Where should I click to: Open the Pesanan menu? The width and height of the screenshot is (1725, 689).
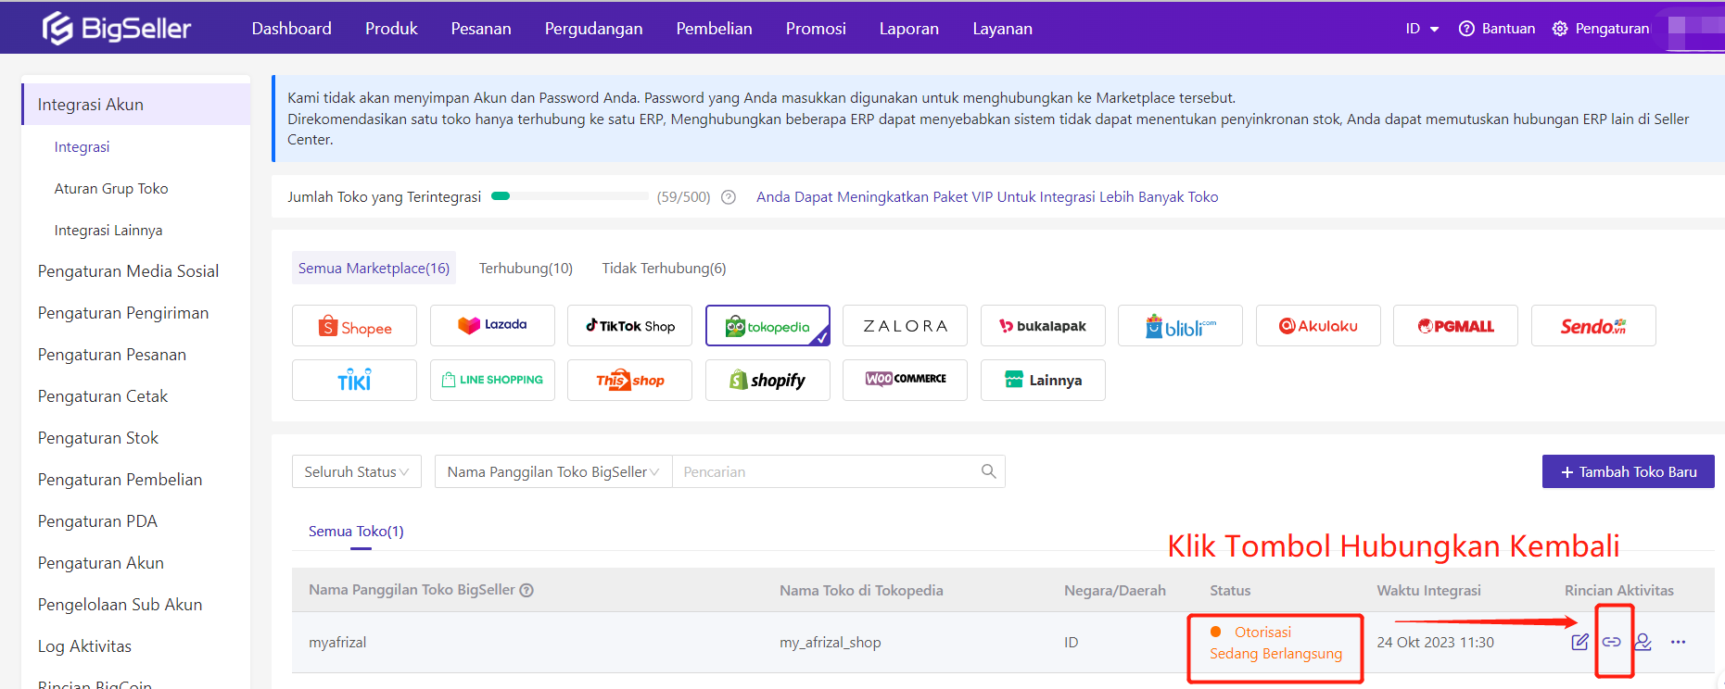click(x=481, y=29)
